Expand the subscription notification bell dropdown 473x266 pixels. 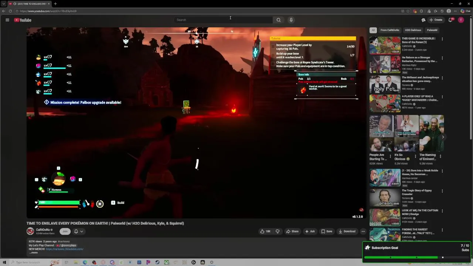pyautogui.click(x=78, y=231)
